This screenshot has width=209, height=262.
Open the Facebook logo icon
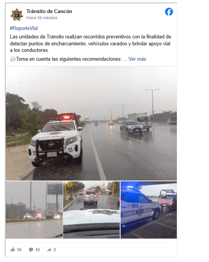point(169,12)
